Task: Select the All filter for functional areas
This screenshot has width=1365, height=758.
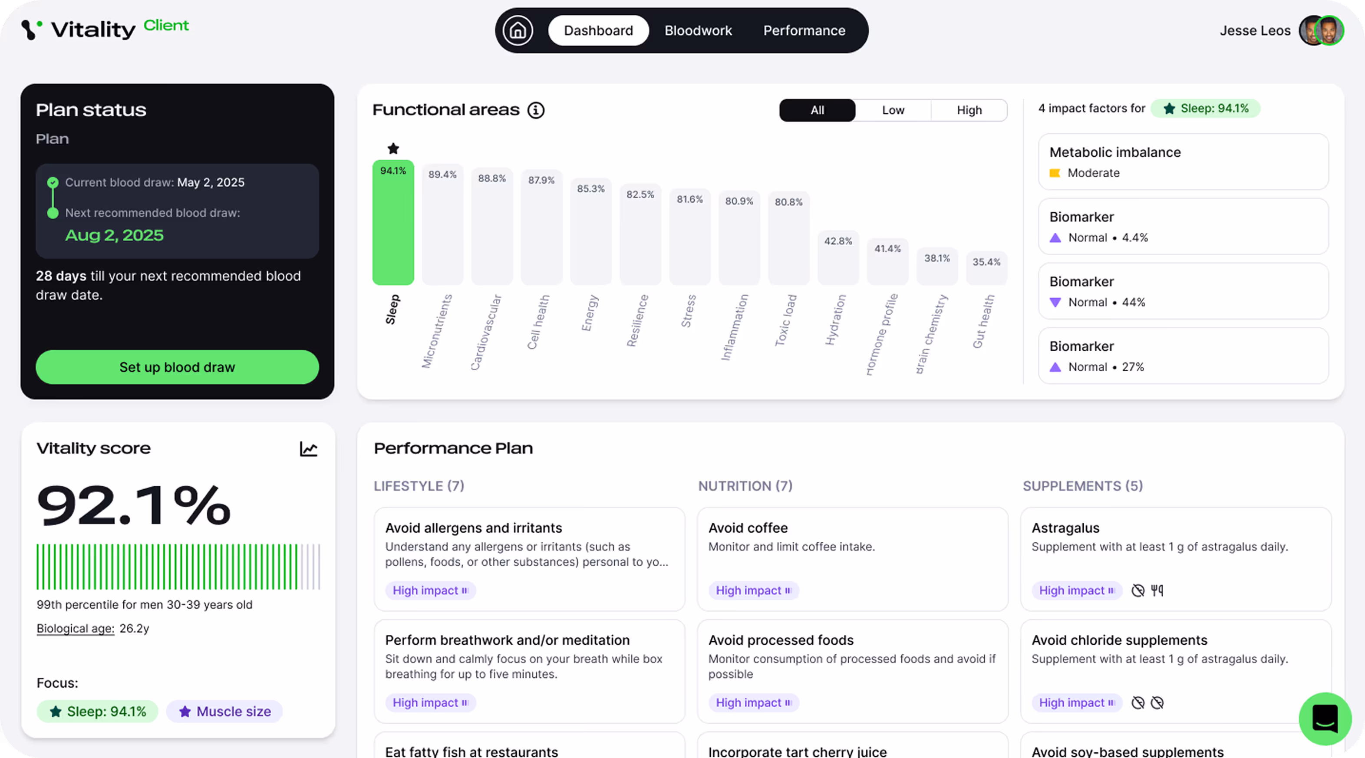Action: coord(817,110)
